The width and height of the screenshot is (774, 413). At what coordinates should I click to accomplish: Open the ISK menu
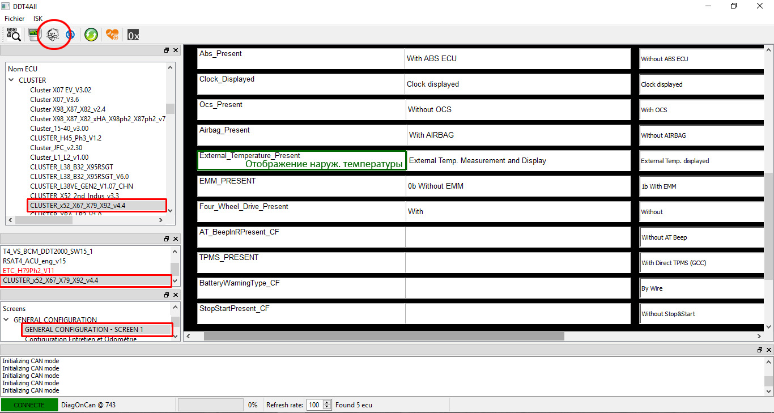point(38,19)
